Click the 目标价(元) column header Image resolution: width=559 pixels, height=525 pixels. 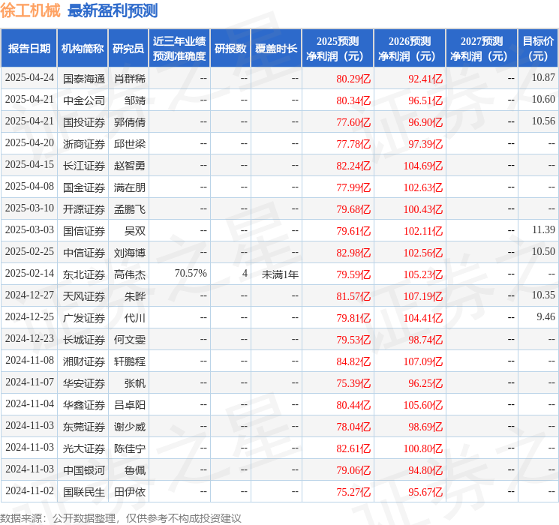click(x=538, y=49)
